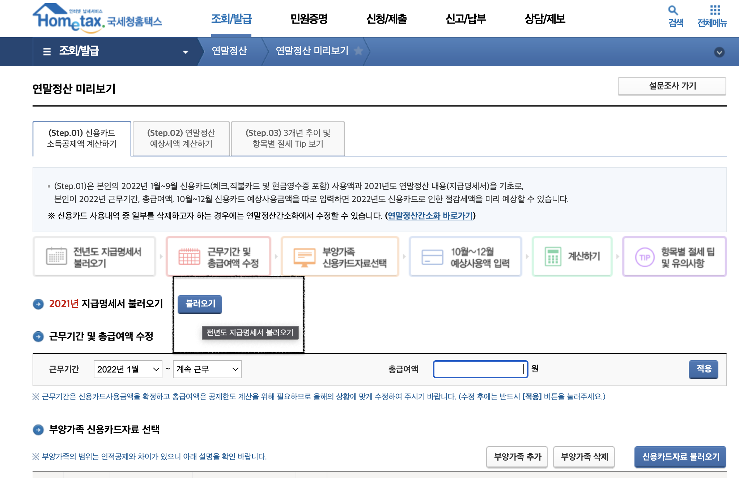Click the TIP icon for 항목별 절세 팁
This screenshot has height=478, width=739.
645,257
